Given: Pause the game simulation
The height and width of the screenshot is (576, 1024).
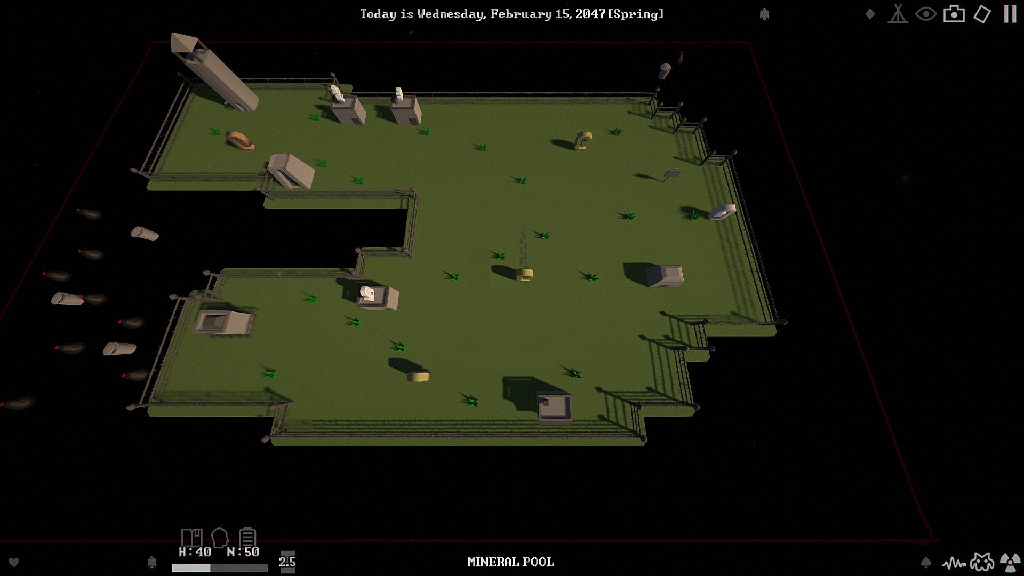Looking at the screenshot, I should [1010, 14].
